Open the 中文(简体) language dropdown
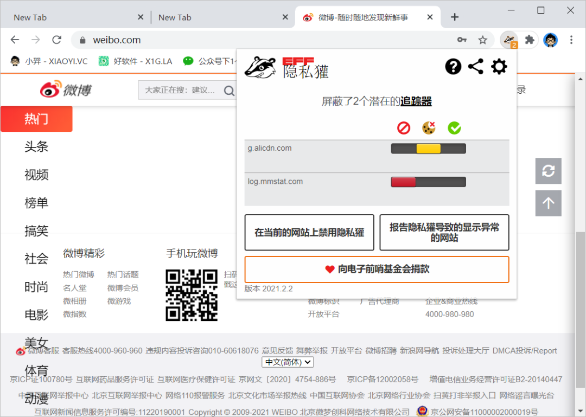The height and width of the screenshot is (417, 586). tap(288, 362)
